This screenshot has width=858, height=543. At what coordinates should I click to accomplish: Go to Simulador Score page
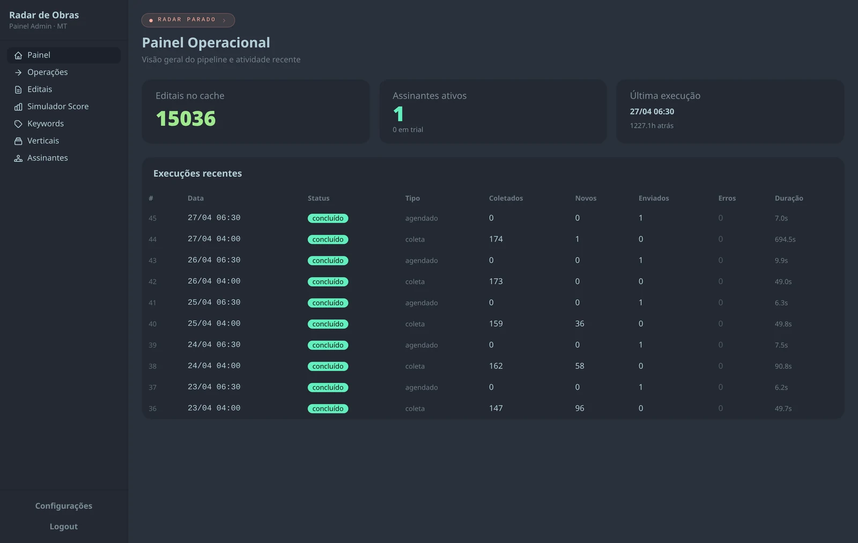pos(64,107)
